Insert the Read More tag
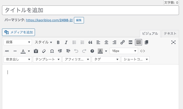183x109 pixels. [x=130, y=42]
